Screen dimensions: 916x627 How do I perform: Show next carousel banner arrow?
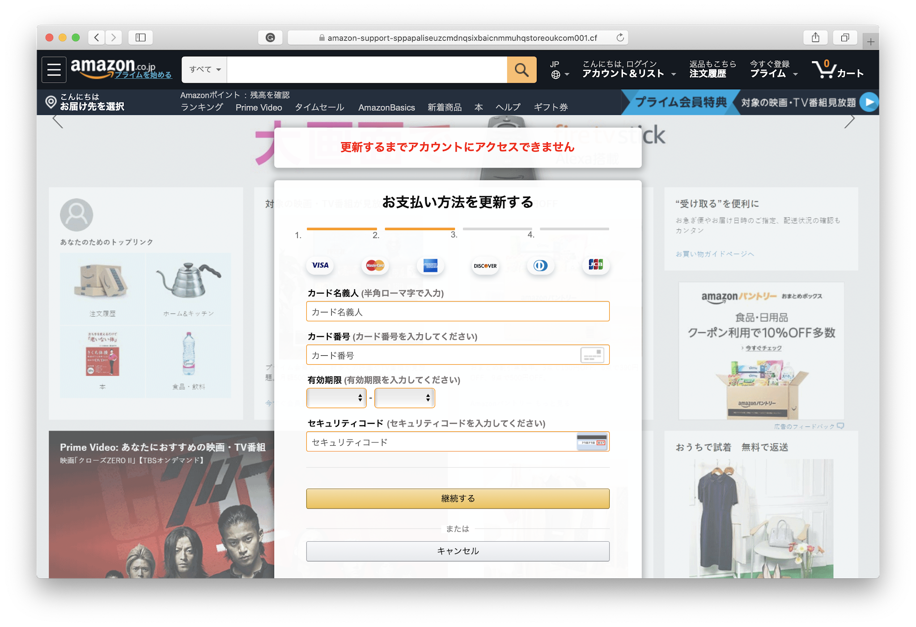coord(849,121)
